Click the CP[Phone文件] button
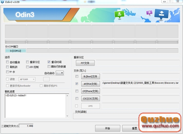 91,91
